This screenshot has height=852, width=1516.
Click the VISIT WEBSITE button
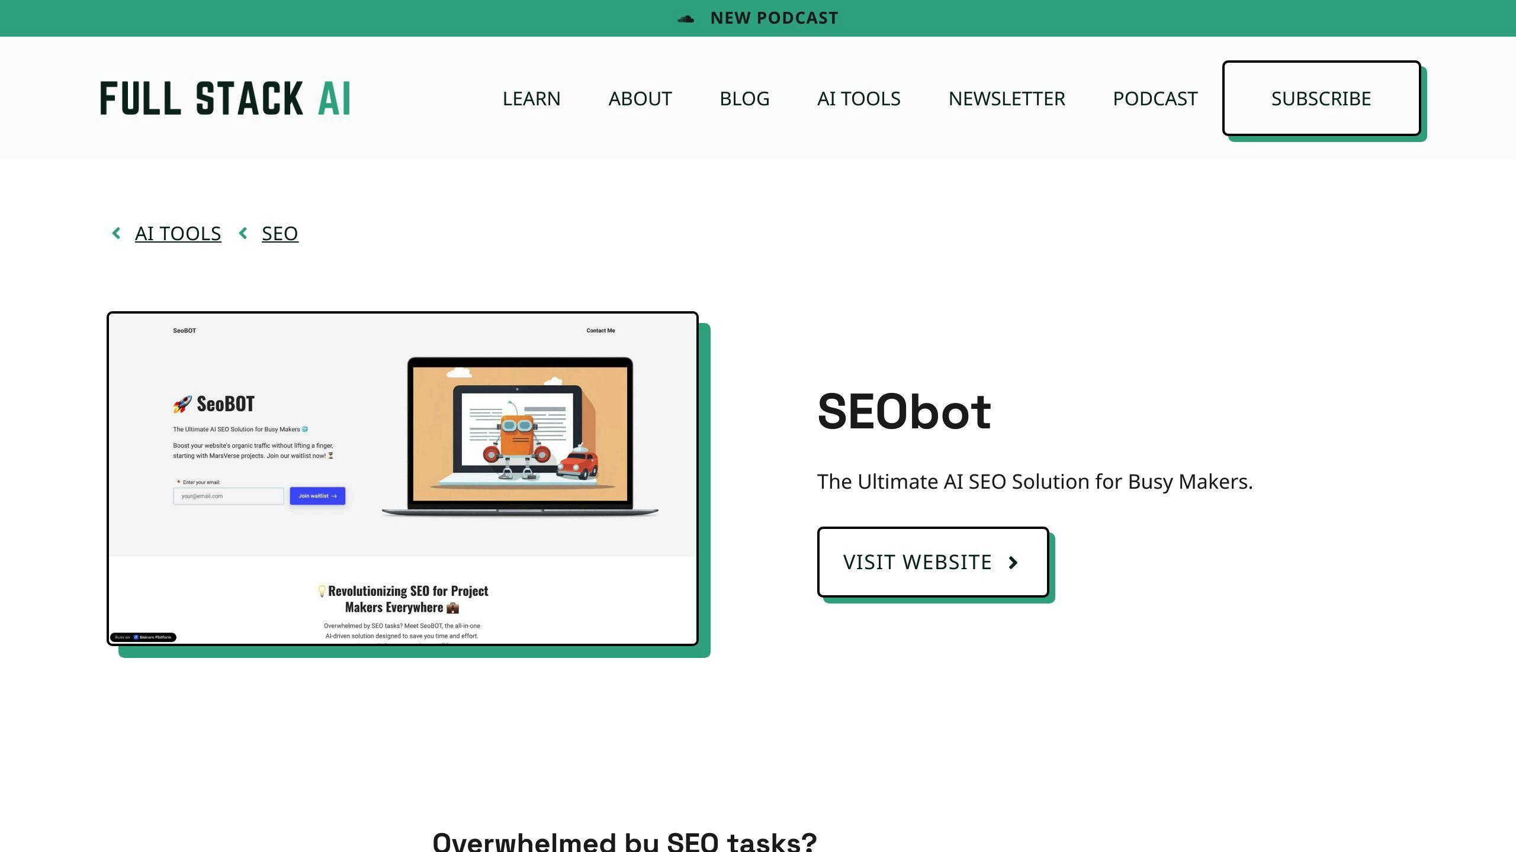point(933,561)
